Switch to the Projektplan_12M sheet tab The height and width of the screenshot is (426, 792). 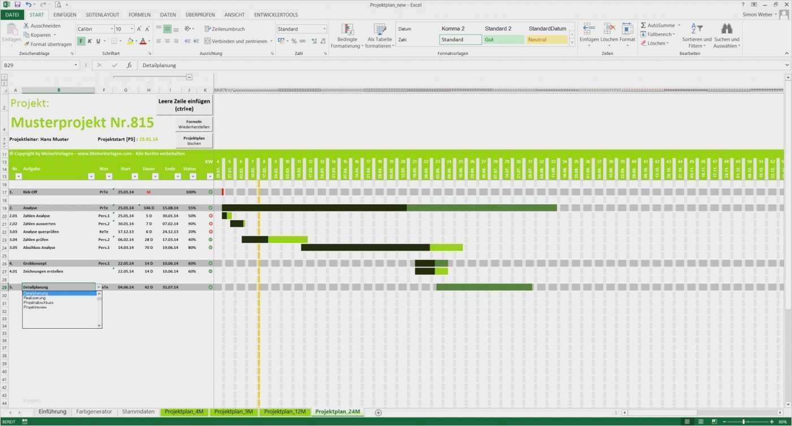[x=285, y=412]
